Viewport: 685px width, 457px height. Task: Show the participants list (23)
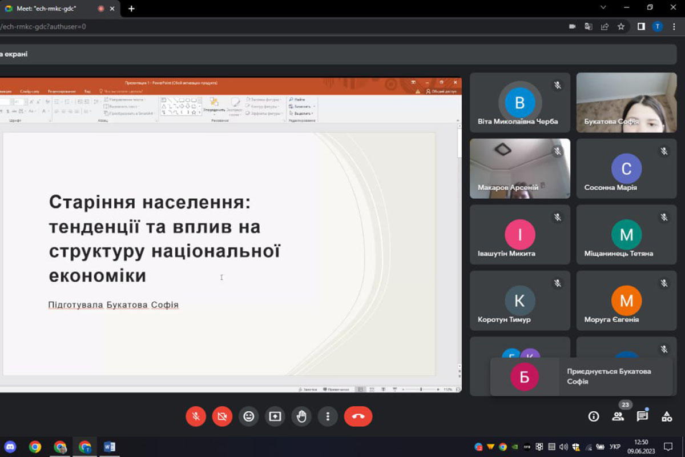(618, 416)
